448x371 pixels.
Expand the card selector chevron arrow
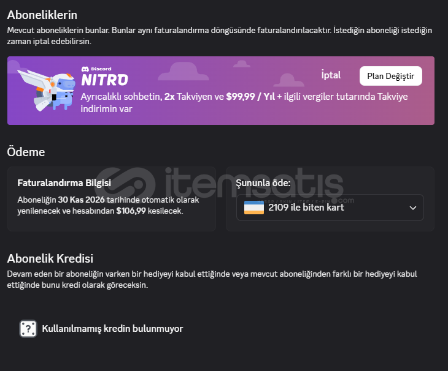tap(413, 208)
